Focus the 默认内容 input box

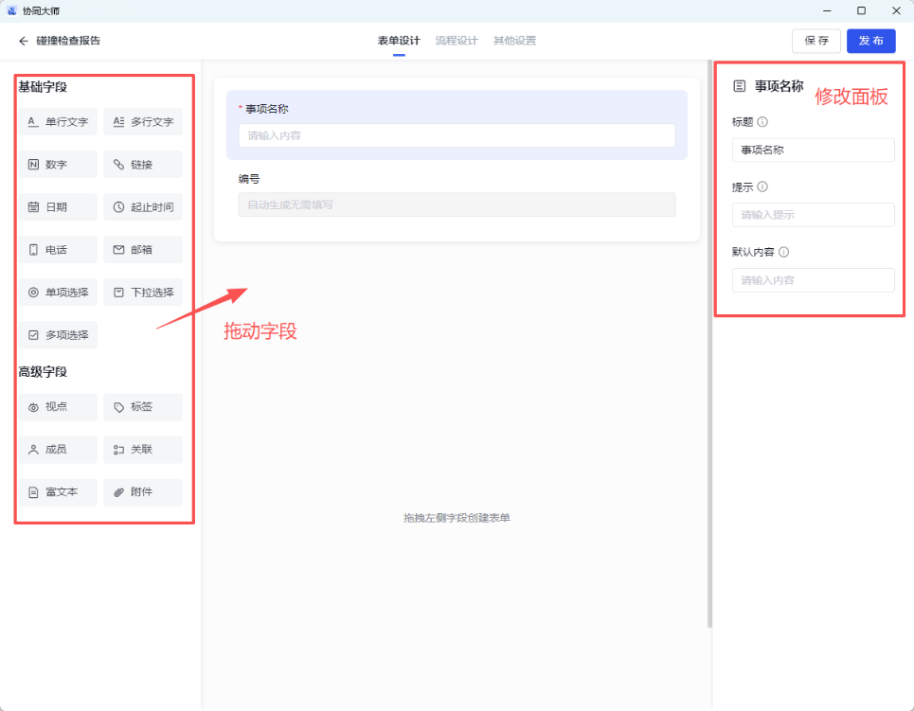(813, 280)
